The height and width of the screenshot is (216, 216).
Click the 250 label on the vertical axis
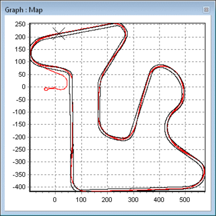tap(20, 24)
